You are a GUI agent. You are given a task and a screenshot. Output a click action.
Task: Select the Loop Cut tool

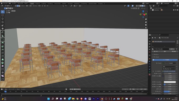pyautogui.click(x=3, y=53)
